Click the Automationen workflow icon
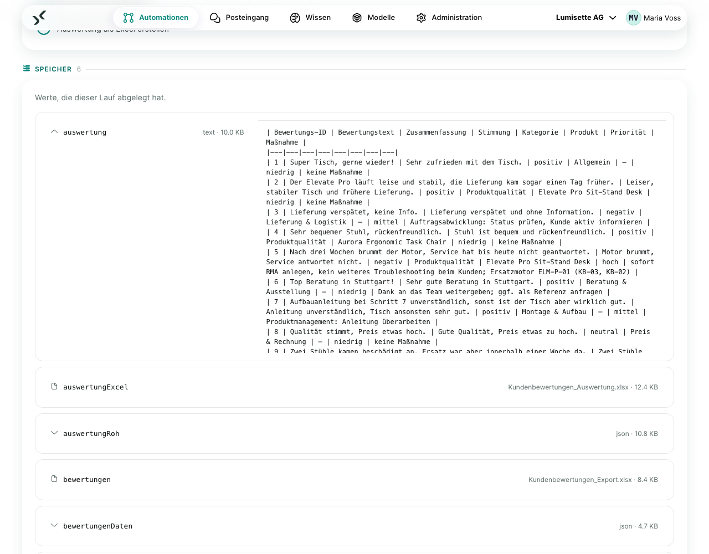The width and height of the screenshot is (709, 554). (x=129, y=18)
